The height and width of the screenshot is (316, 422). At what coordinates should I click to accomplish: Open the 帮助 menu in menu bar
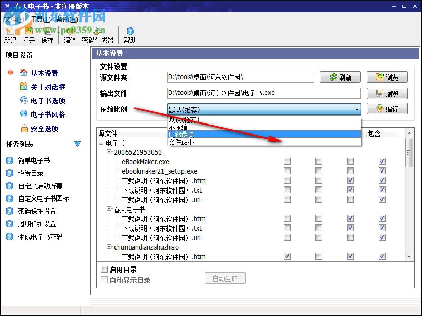pos(68,19)
